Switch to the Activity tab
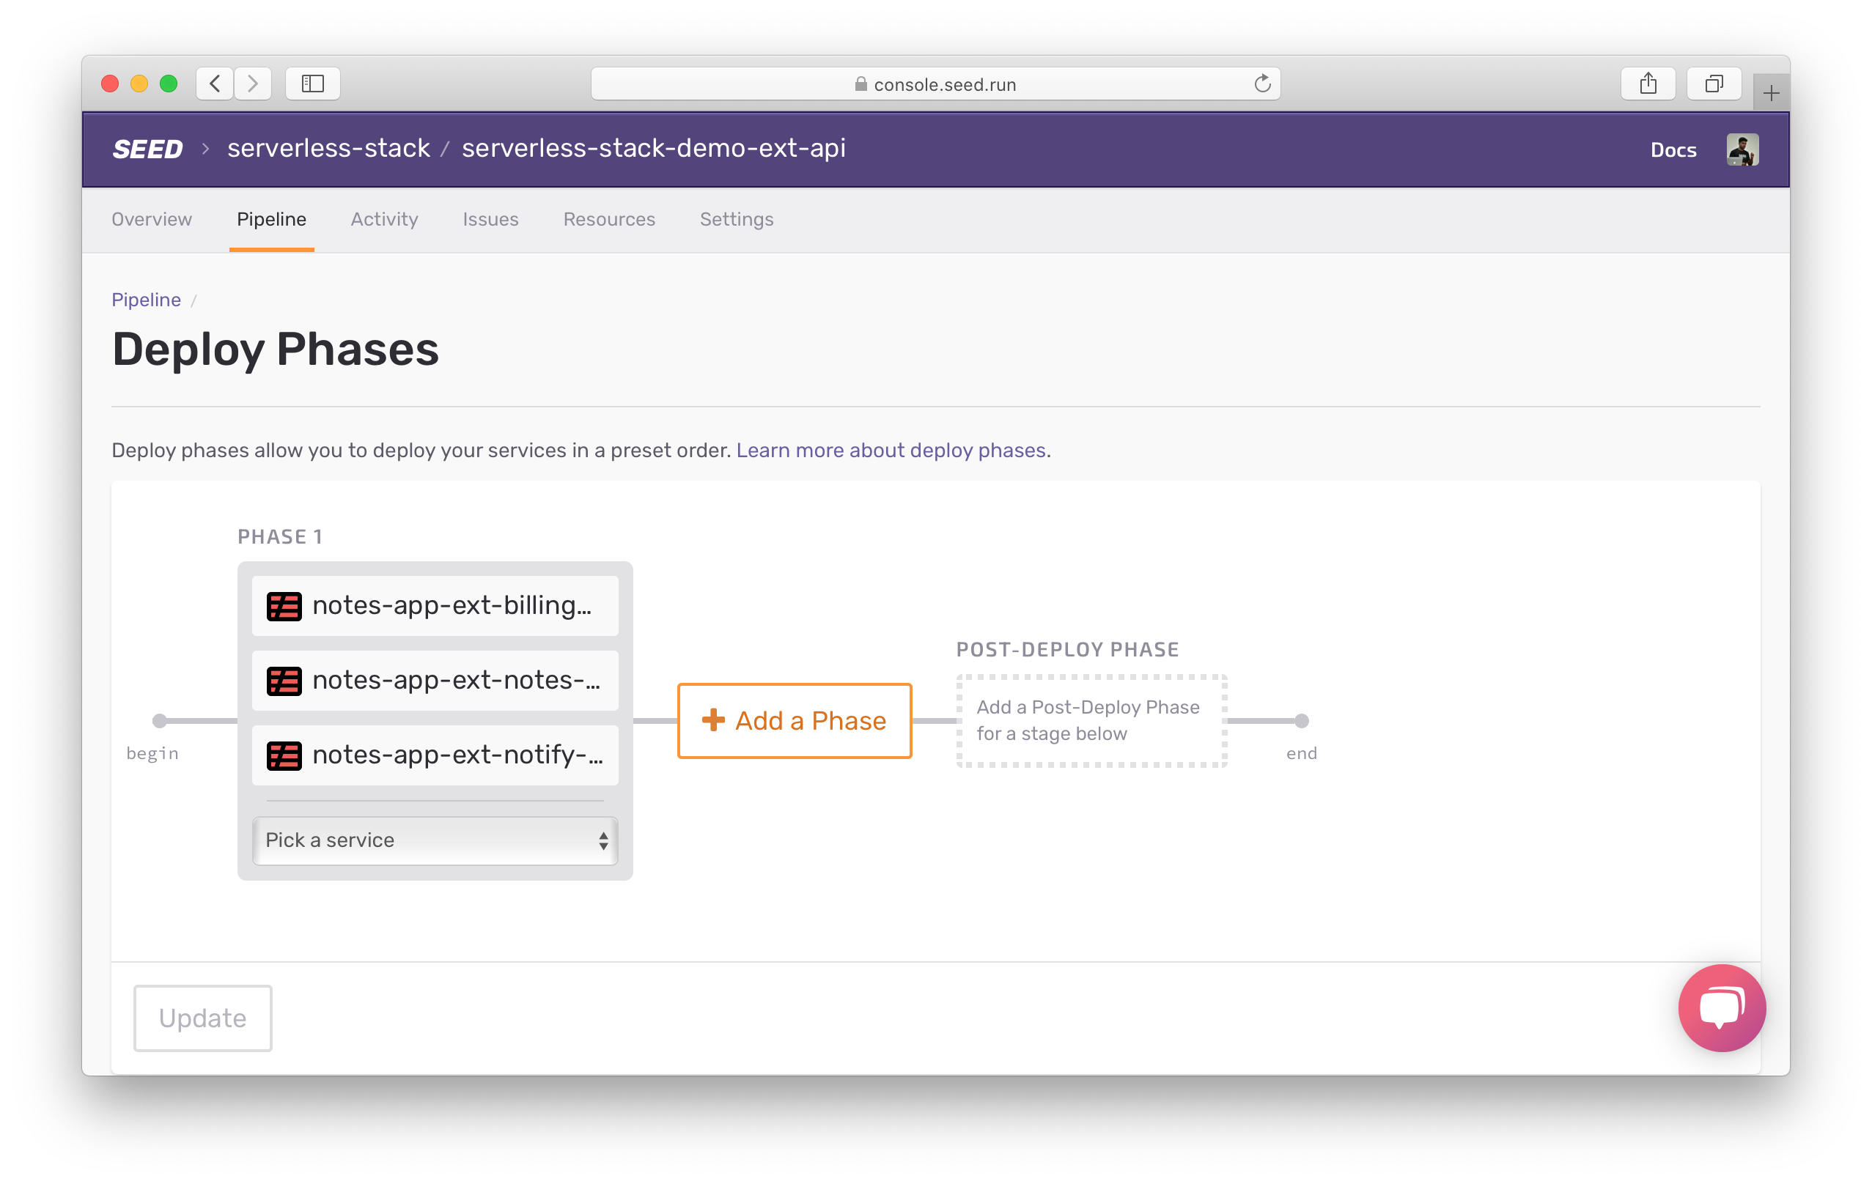1872x1184 pixels. click(x=385, y=218)
